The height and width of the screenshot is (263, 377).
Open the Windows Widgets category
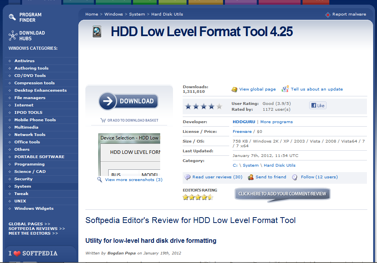click(34, 209)
